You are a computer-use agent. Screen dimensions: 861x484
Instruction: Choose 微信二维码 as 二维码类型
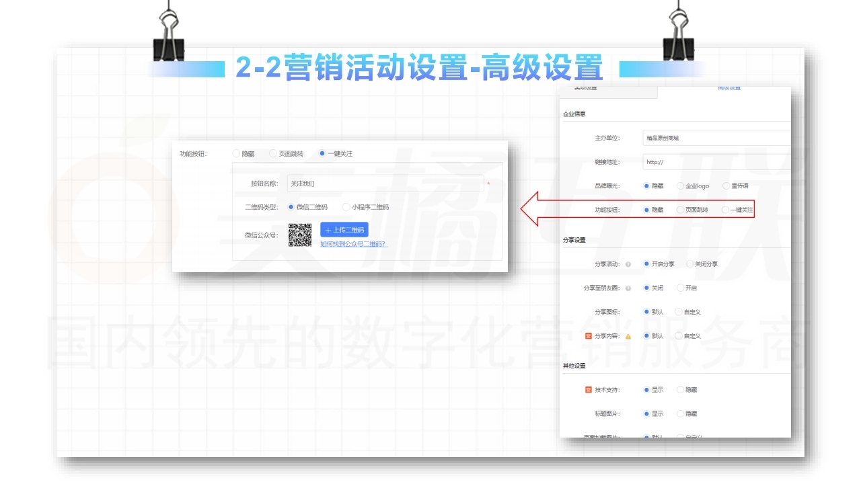(x=291, y=207)
